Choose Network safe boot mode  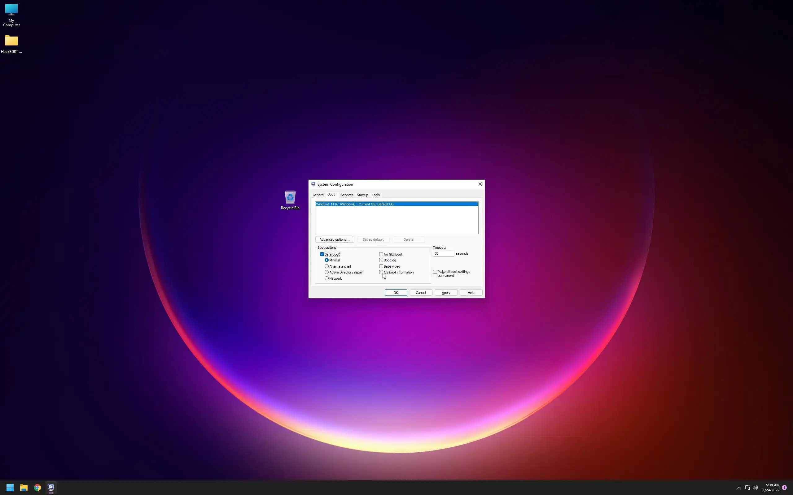[327, 279]
